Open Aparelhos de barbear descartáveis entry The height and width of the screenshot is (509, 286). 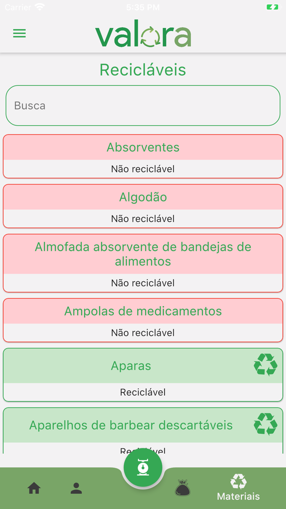coord(131,424)
